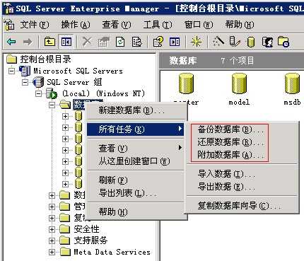Choose 复制数据库向导(C)... from submenu
This screenshot has height=261, width=304.
pos(242,206)
